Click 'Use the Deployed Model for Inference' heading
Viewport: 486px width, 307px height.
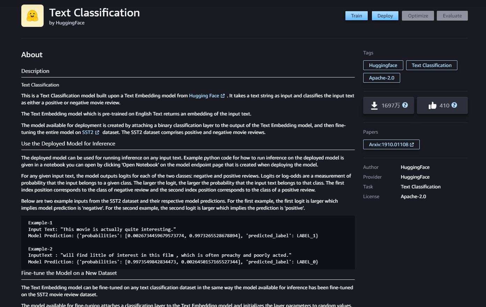coord(68,143)
